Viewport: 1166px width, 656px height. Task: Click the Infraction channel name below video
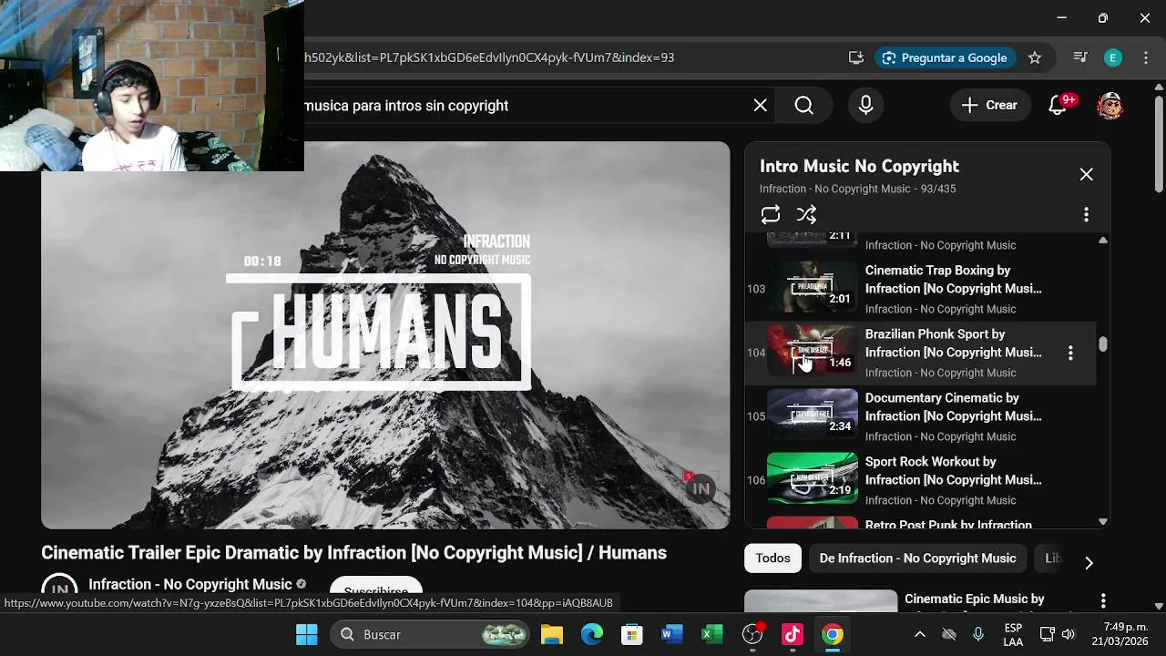pos(189,584)
